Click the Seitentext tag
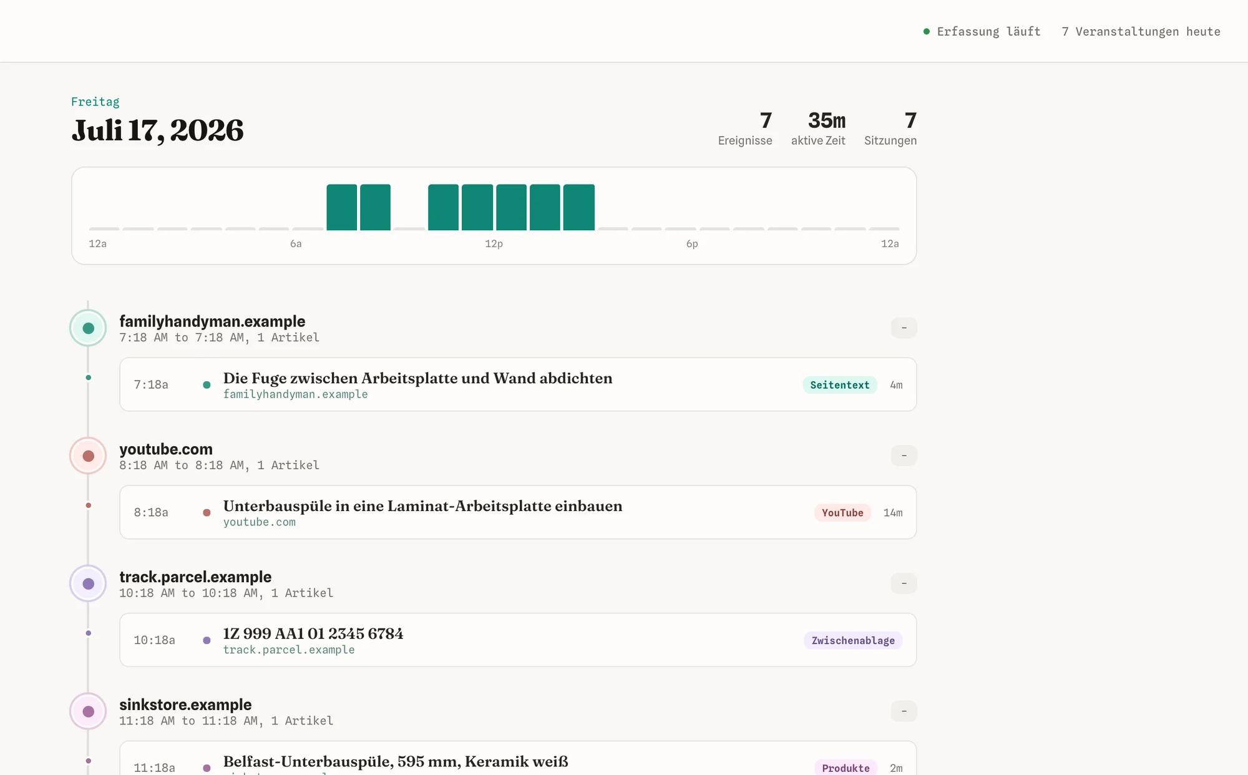 [839, 385]
